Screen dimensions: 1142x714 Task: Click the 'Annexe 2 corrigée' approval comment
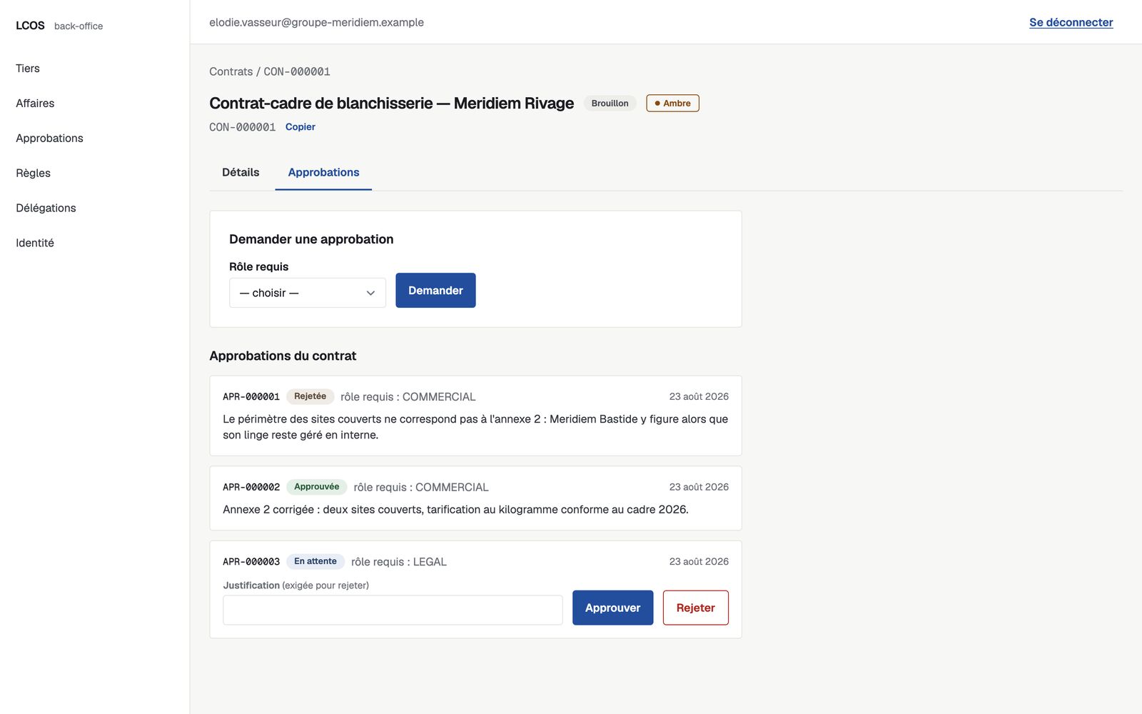tap(455, 510)
